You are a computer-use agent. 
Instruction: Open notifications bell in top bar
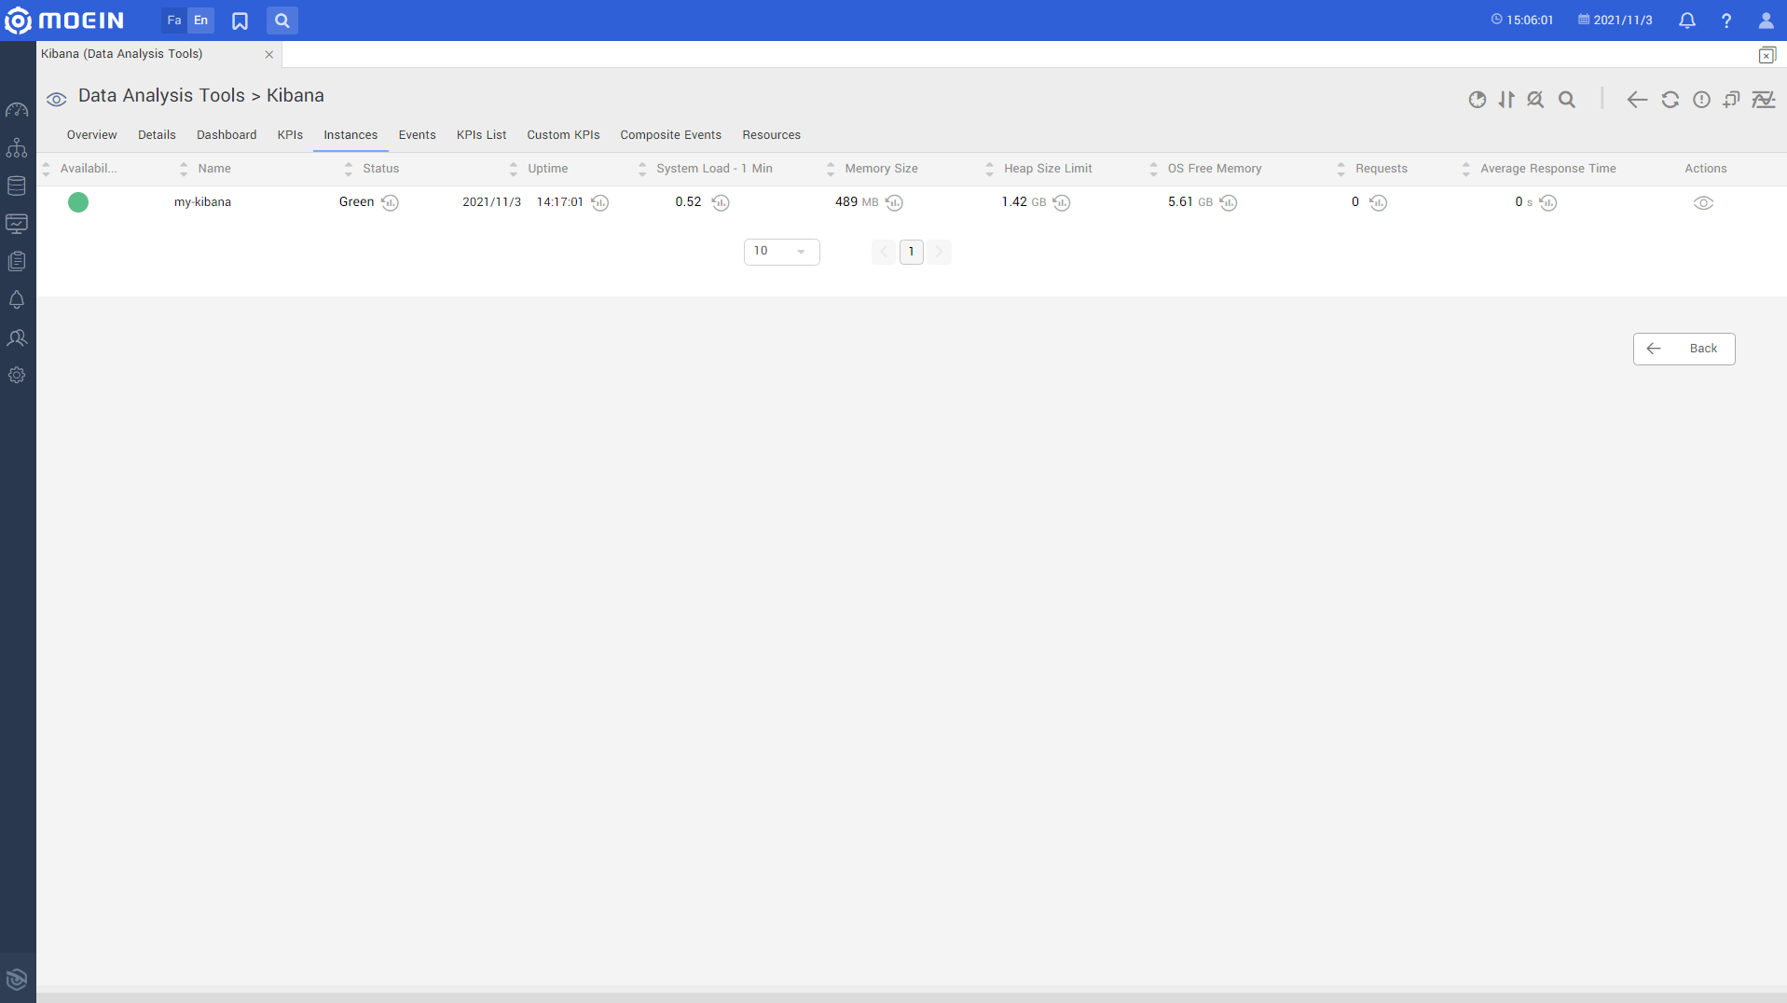[x=1686, y=21]
